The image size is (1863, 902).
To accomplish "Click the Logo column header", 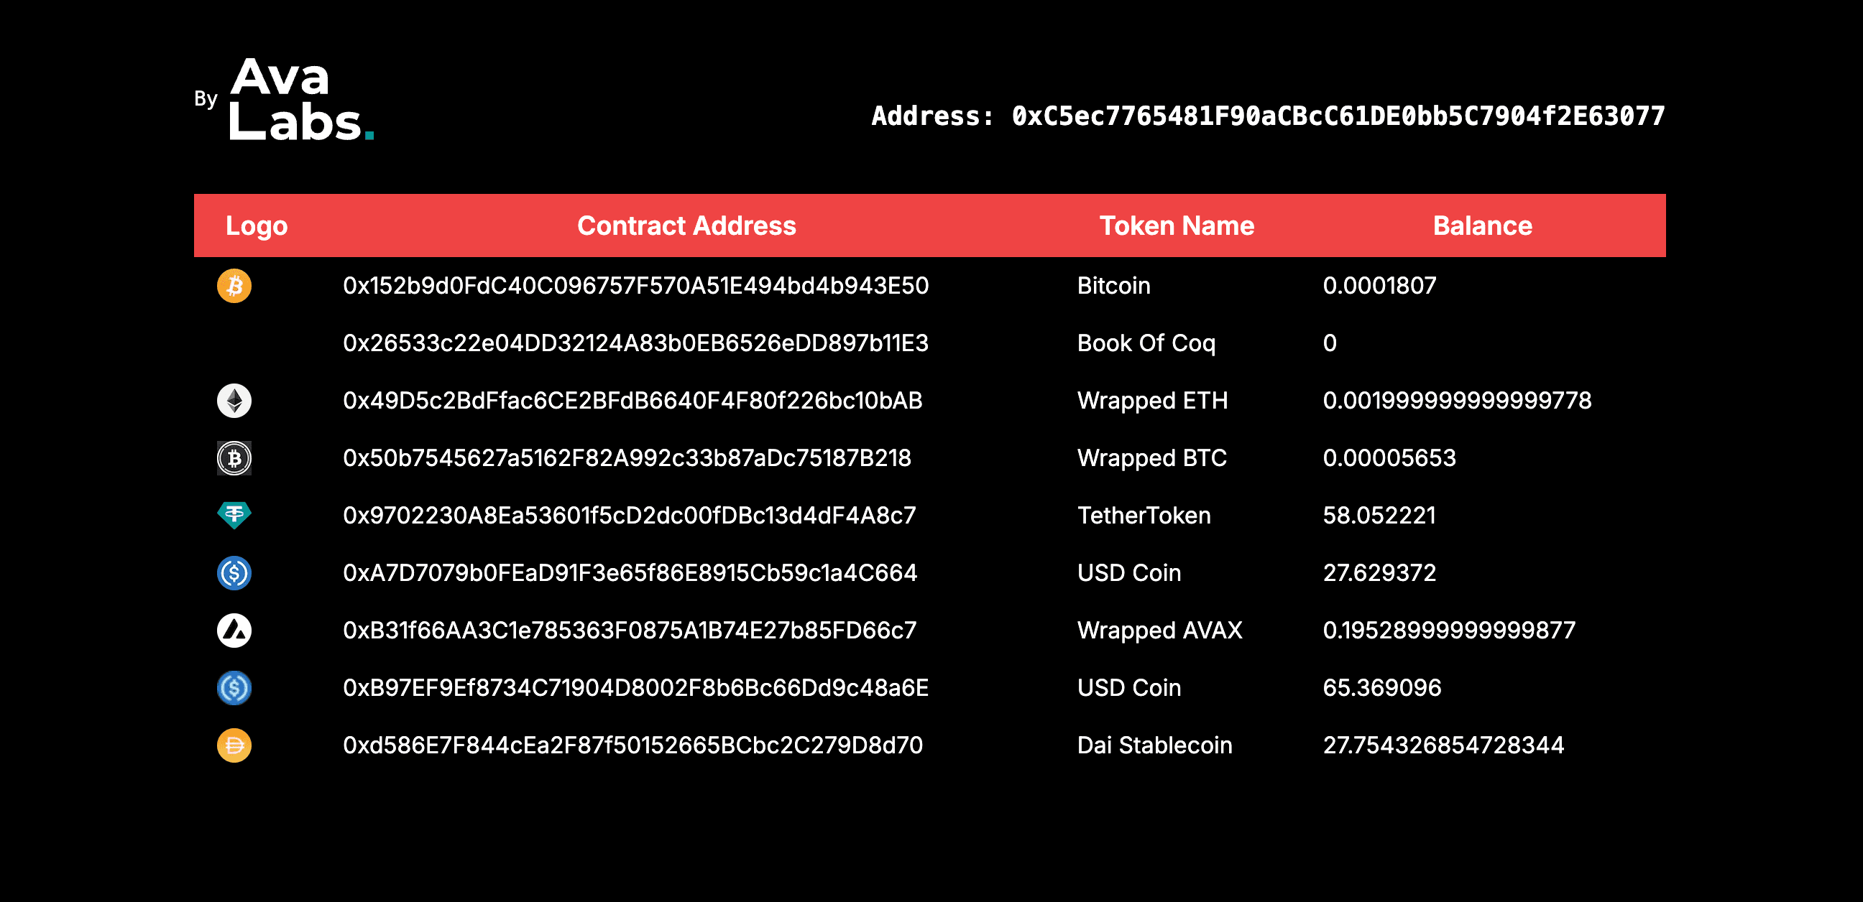I will click(x=257, y=225).
